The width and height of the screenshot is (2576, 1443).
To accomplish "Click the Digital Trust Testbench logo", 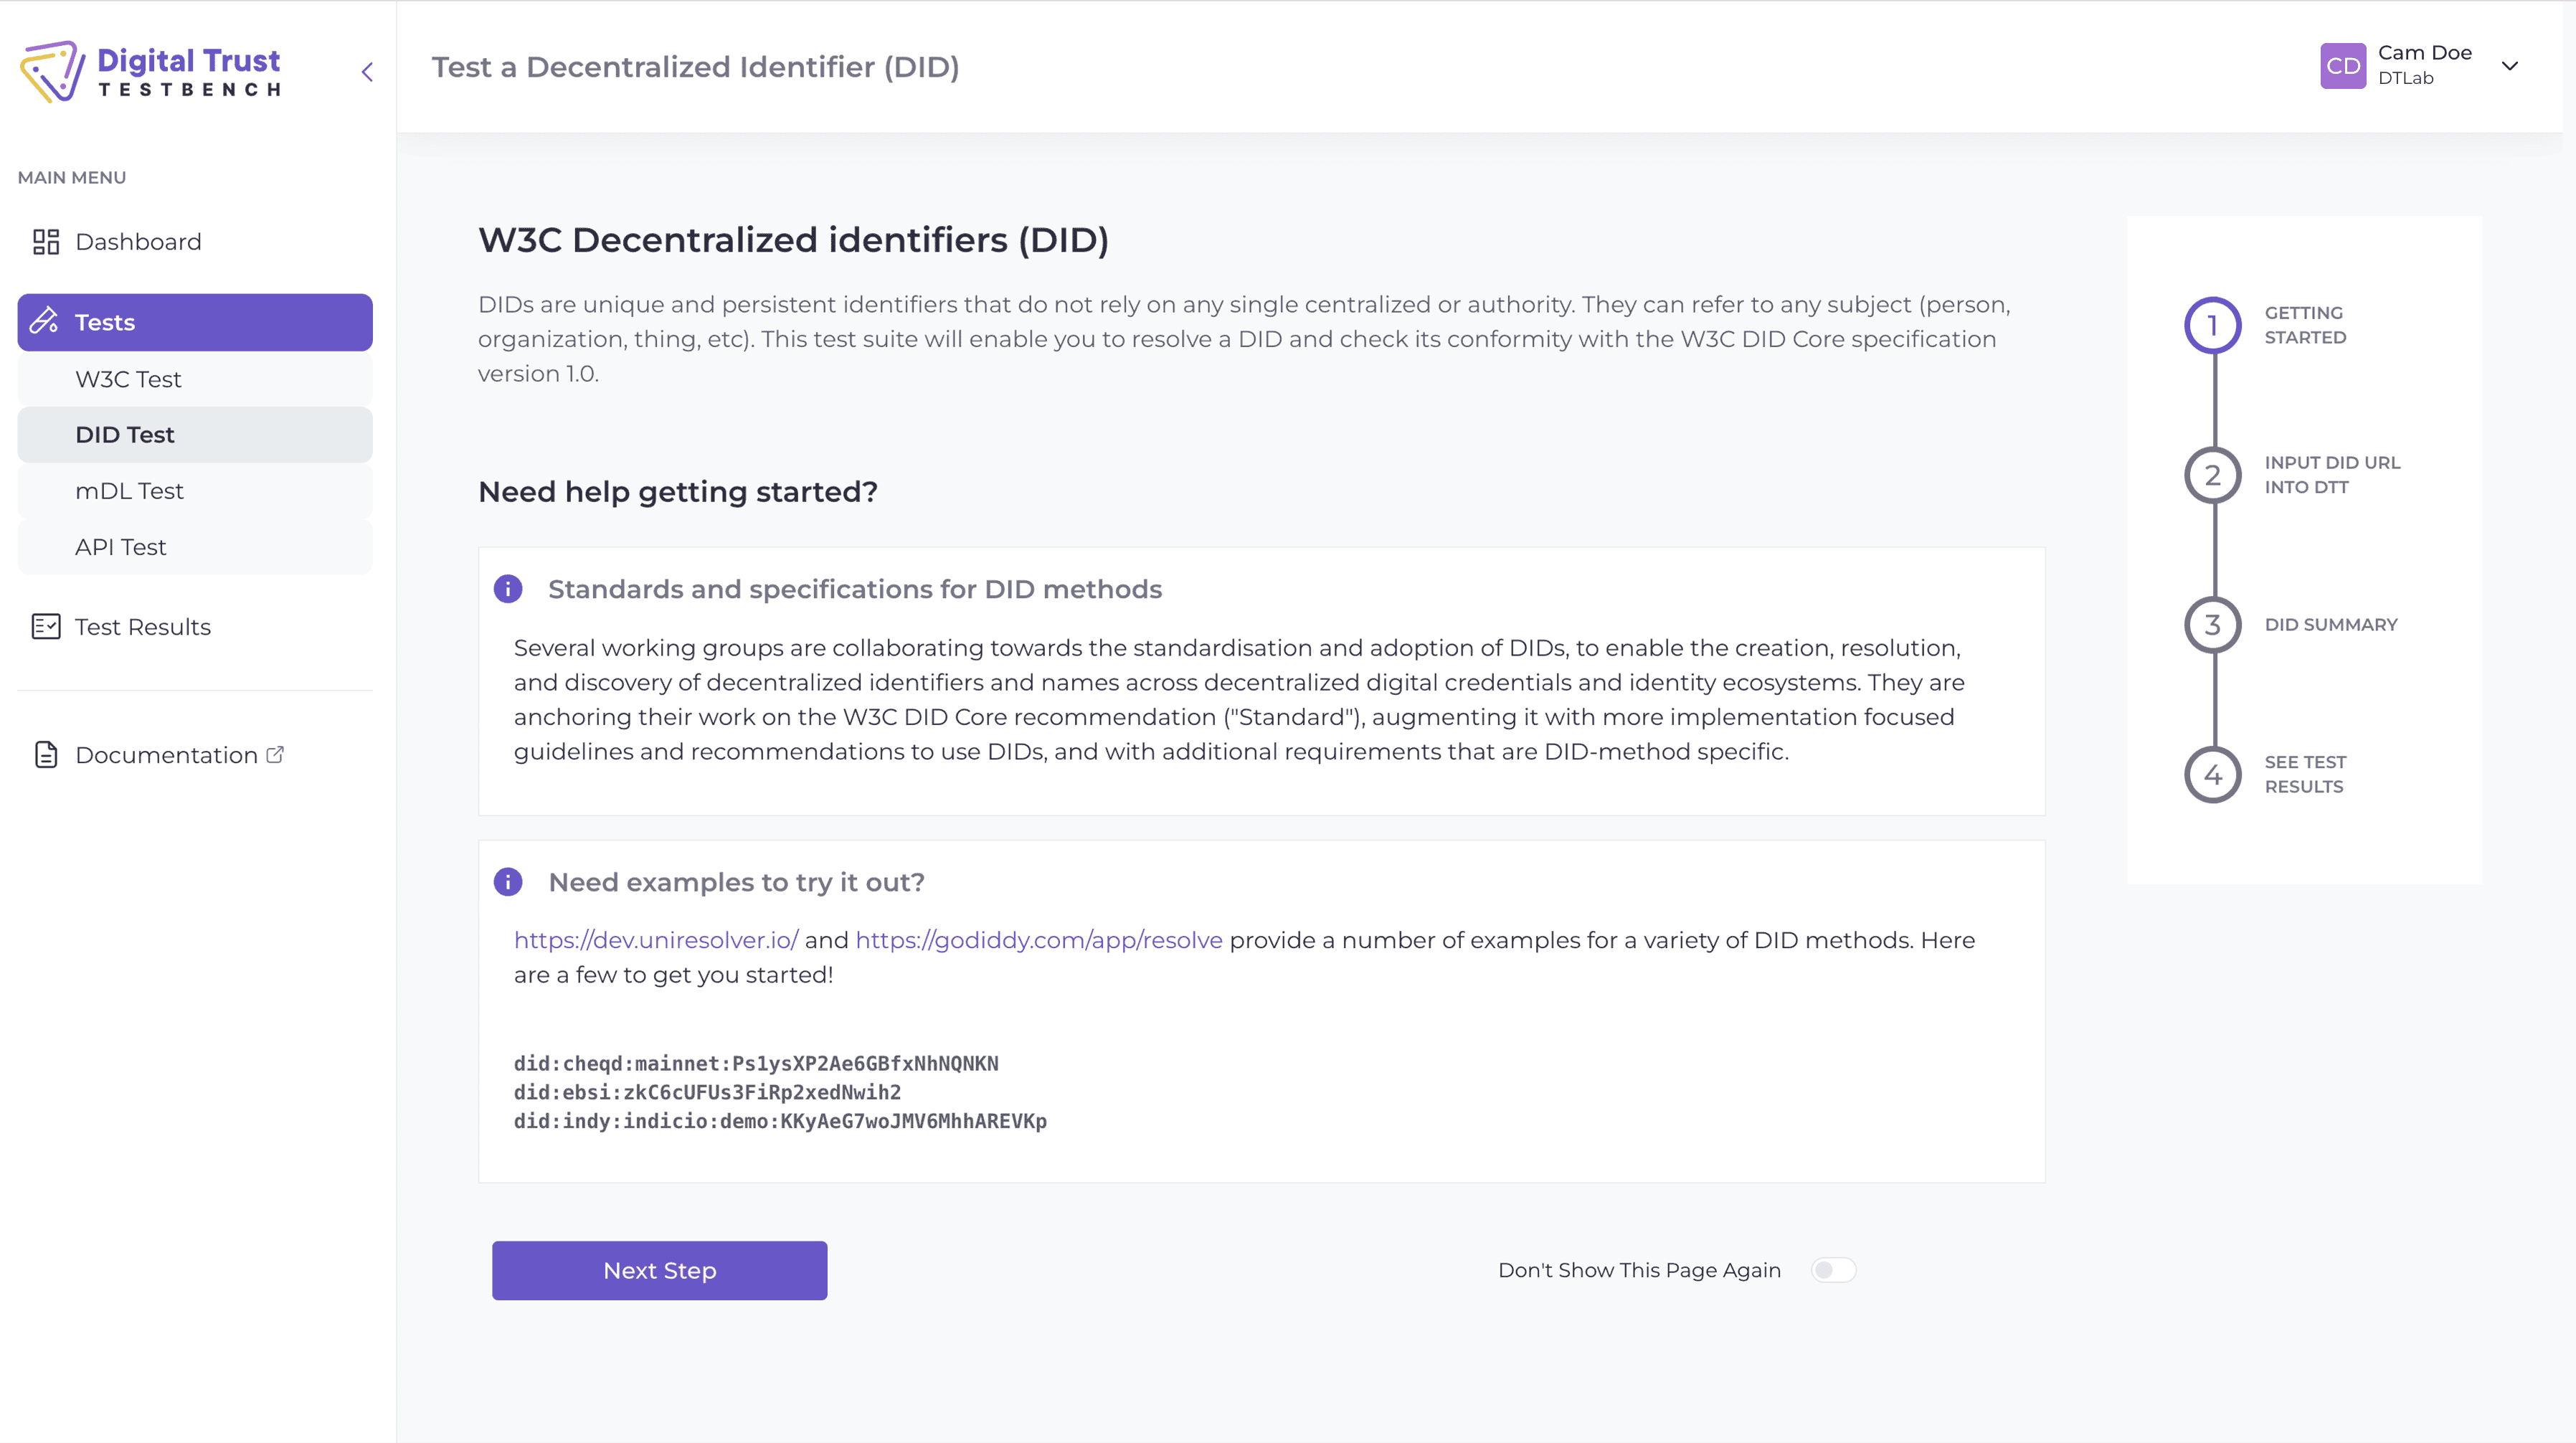I will click(x=150, y=70).
